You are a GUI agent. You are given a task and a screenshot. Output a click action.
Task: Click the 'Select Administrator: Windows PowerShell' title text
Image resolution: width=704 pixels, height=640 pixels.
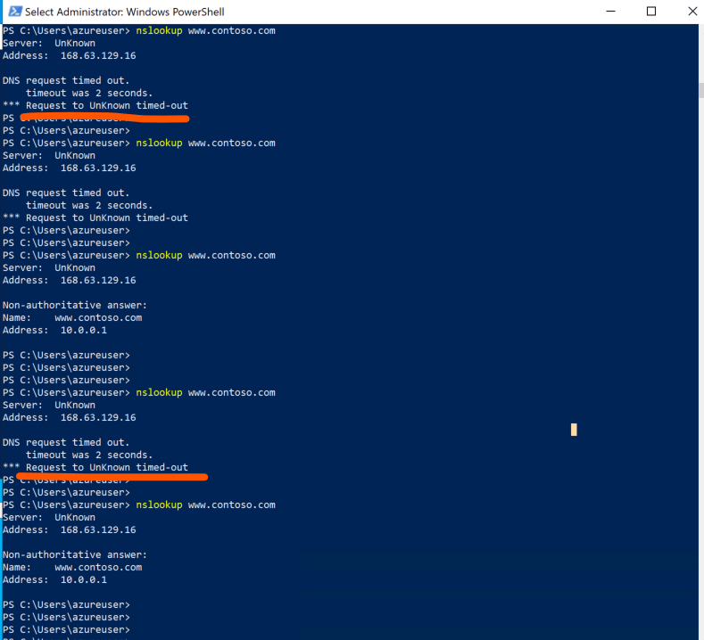pos(124,12)
